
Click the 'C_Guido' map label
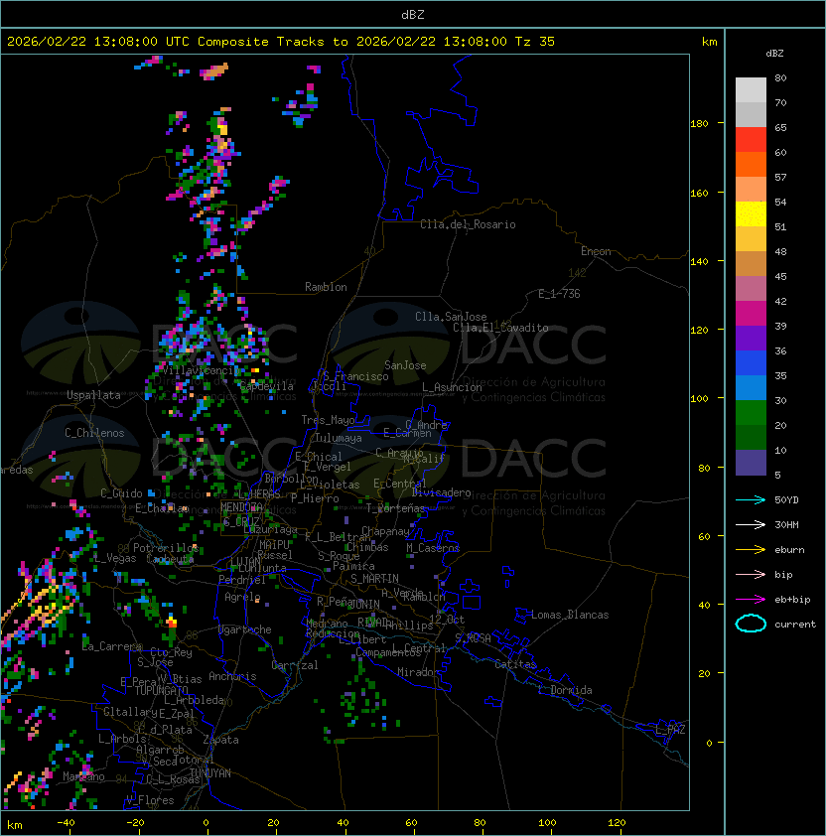(x=121, y=493)
